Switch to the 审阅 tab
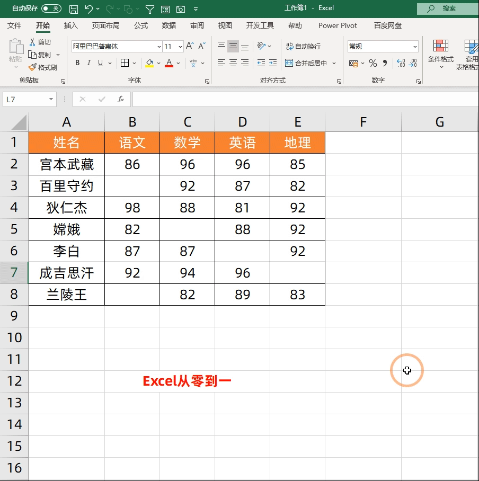This screenshot has width=479, height=481. (197, 25)
